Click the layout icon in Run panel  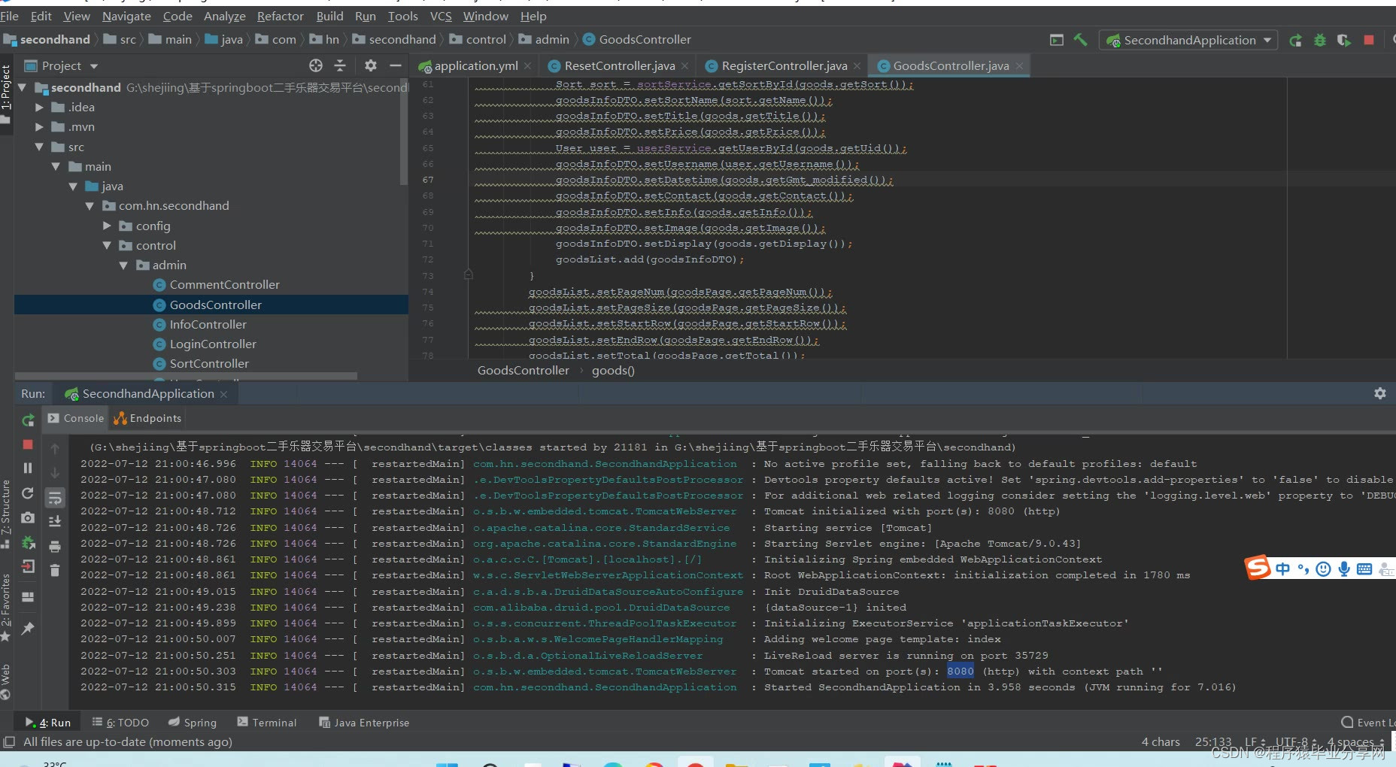[x=28, y=597]
